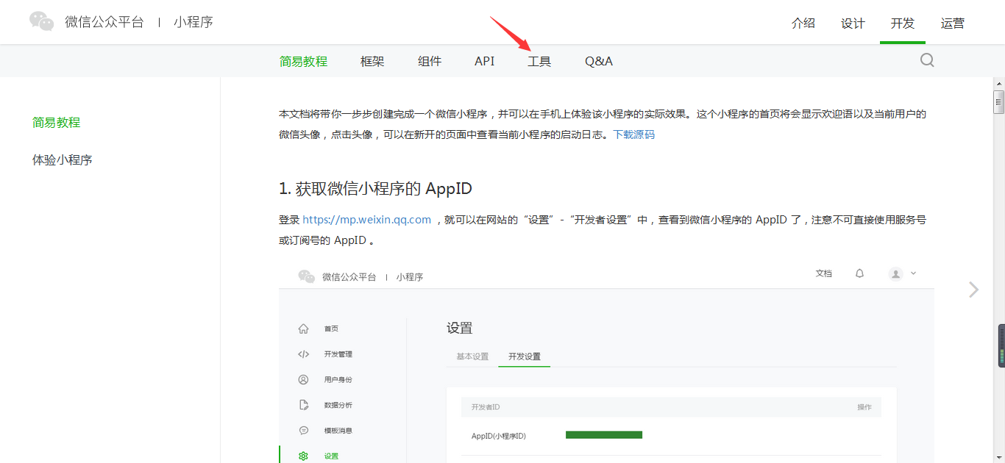Click 文档 link in embedded screenshot header

824,273
